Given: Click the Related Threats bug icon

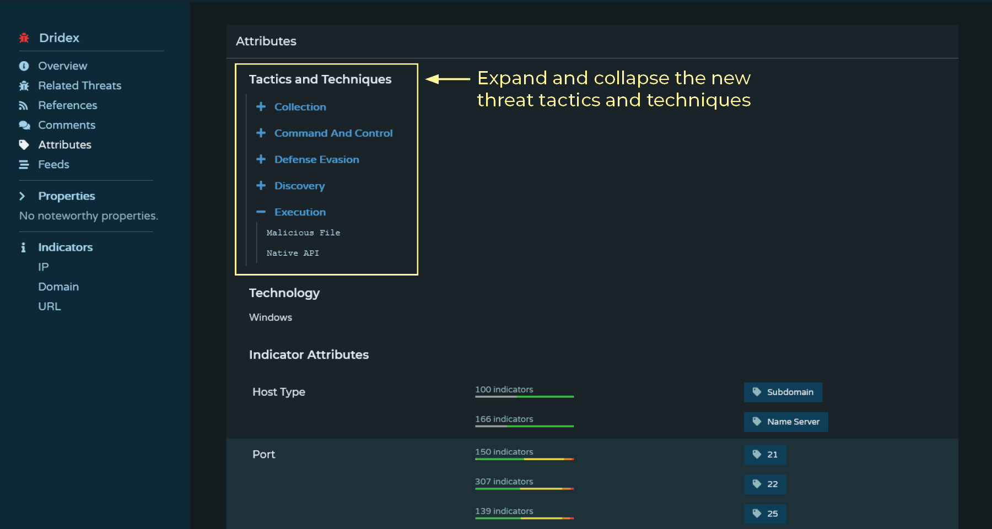Looking at the screenshot, I should tap(24, 86).
